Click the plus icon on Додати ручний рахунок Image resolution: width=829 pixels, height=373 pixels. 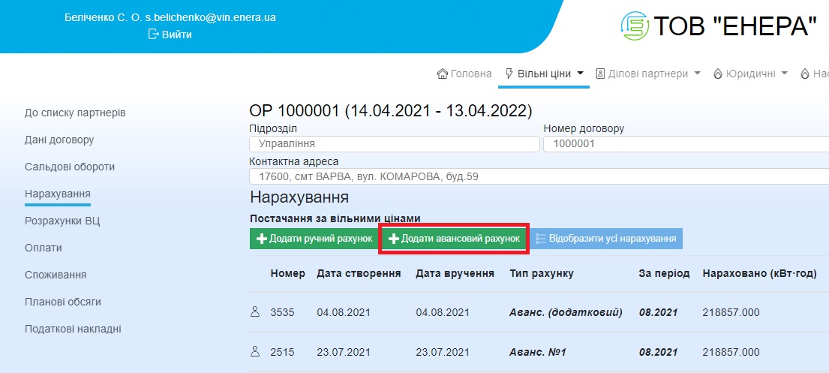coord(261,239)
